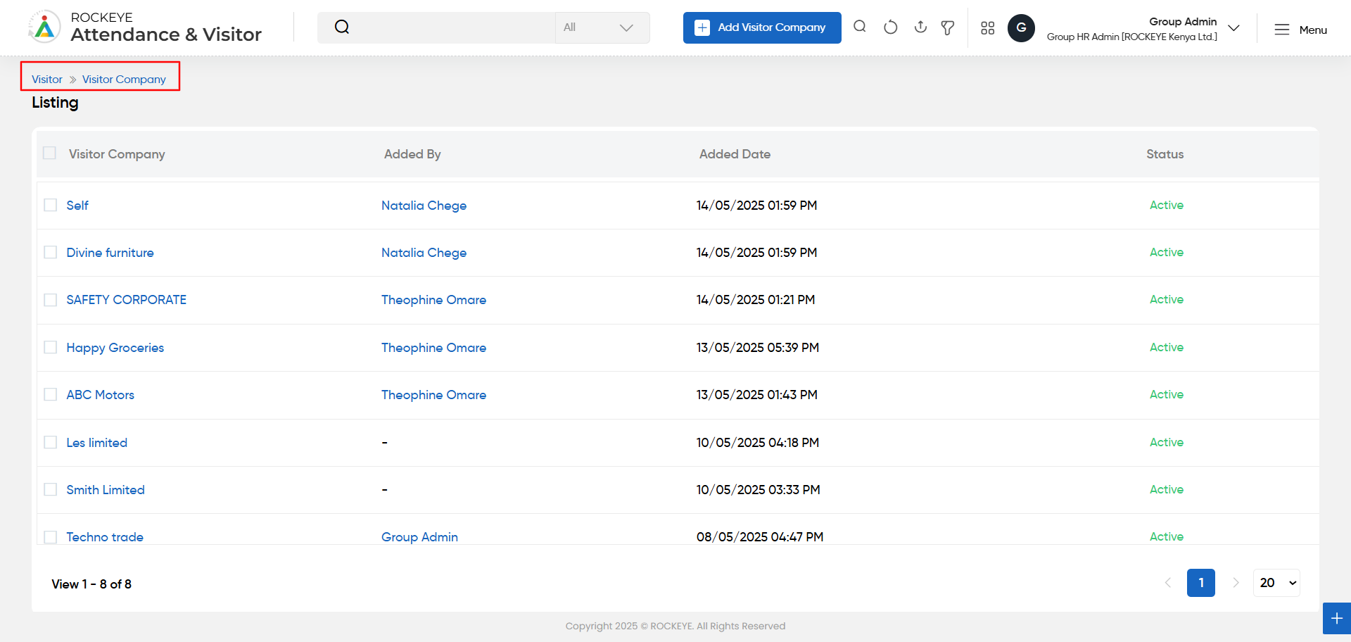
Task: Open the filter funnel icon
Action: point(948,27)
